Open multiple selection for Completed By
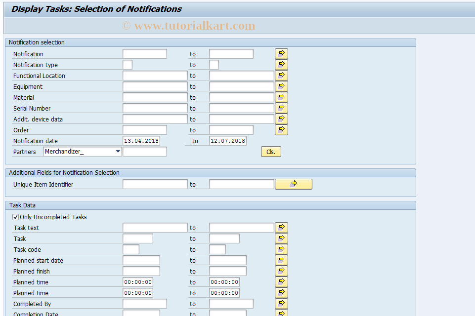 281,303
